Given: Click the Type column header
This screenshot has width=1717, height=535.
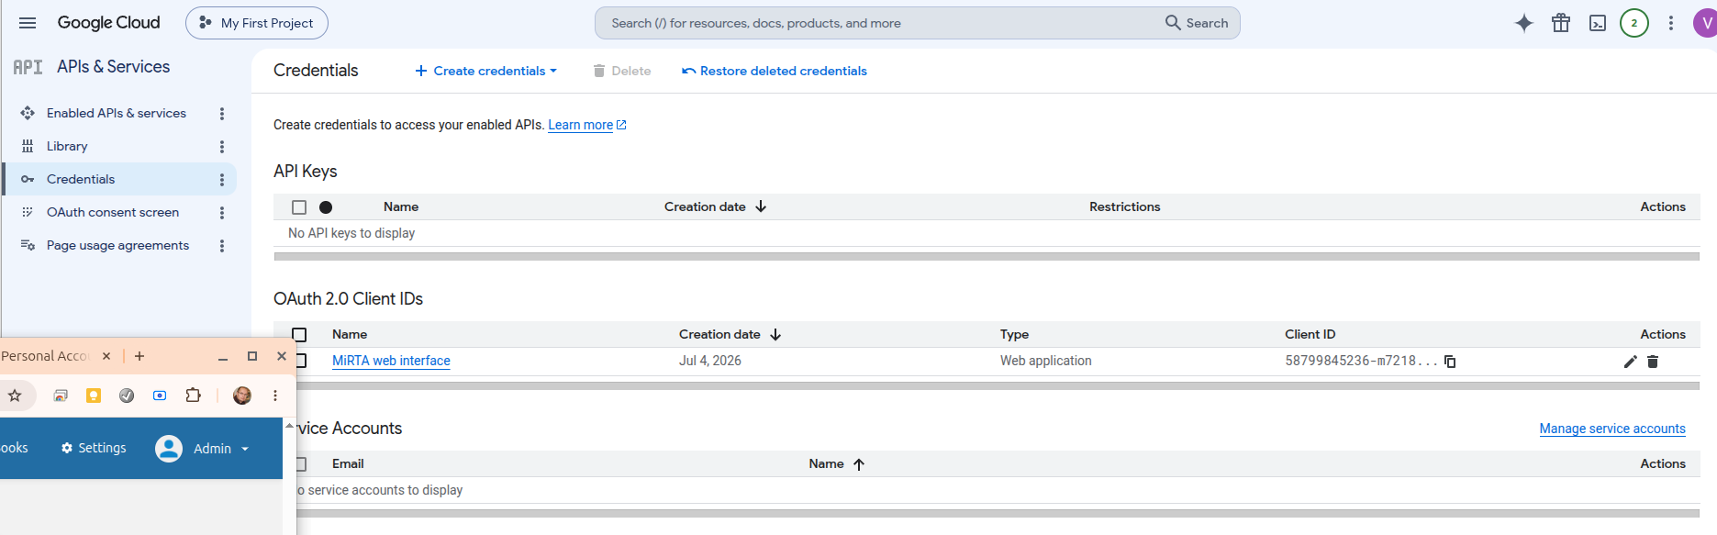Looking at the screenshot, I should tap(1014, 334).
